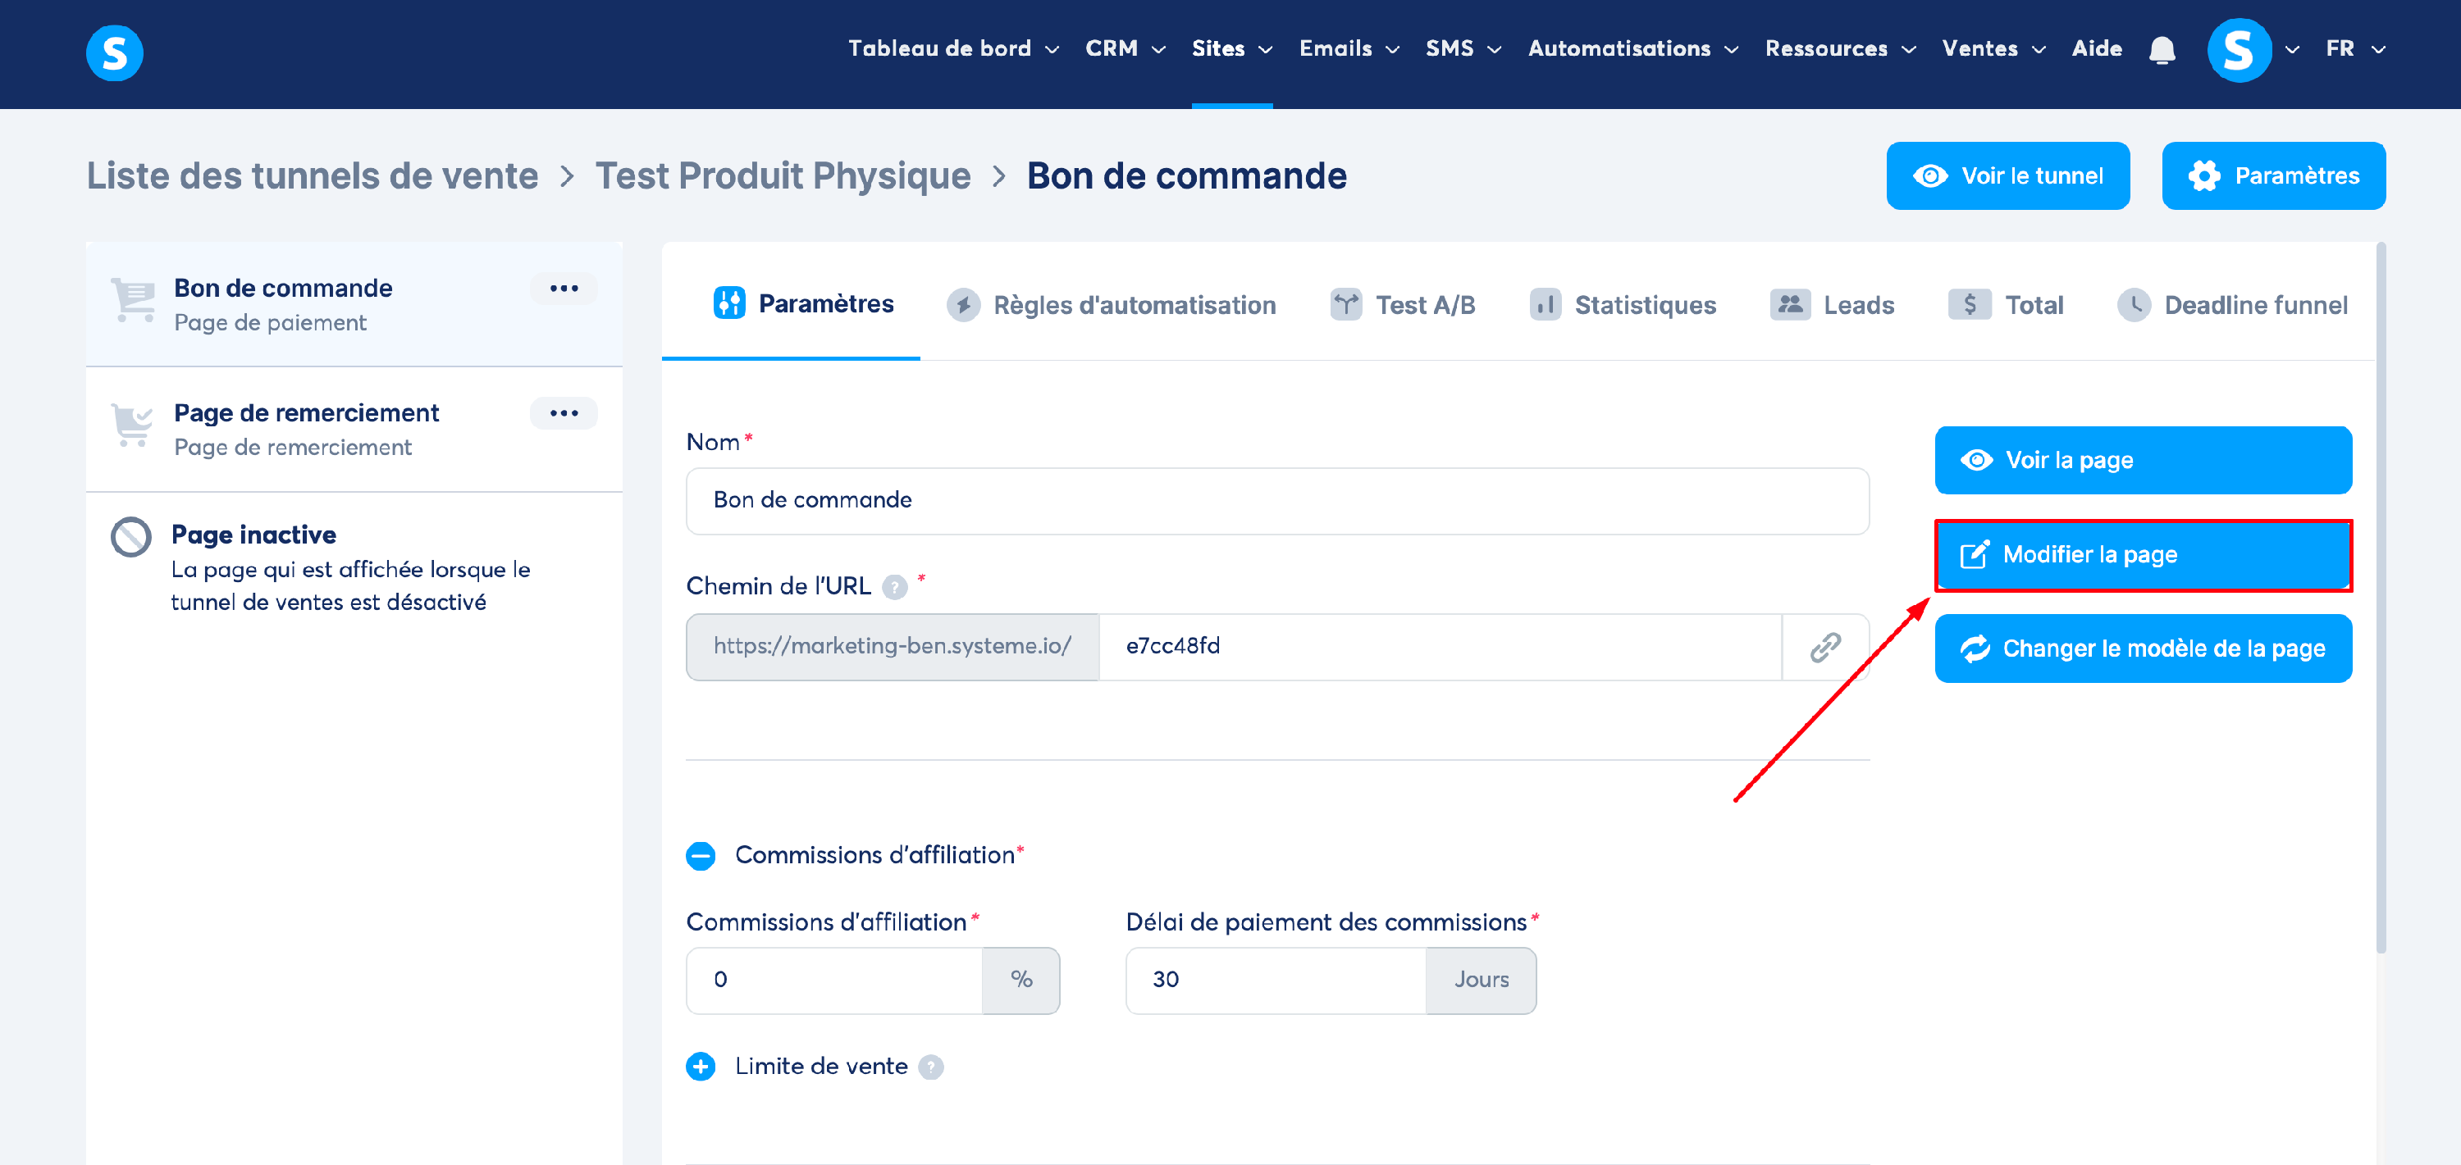
Task: Click the vertical scrollbar on the right
Action: [2381, 597]
